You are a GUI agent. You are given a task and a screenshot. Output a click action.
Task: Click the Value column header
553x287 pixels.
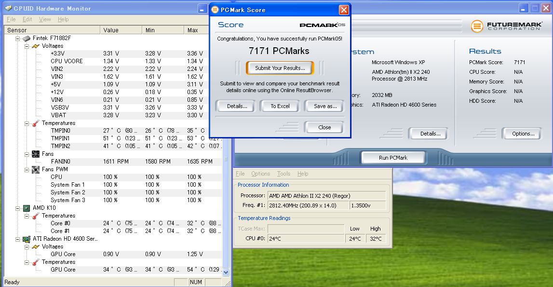click(121, 30)
